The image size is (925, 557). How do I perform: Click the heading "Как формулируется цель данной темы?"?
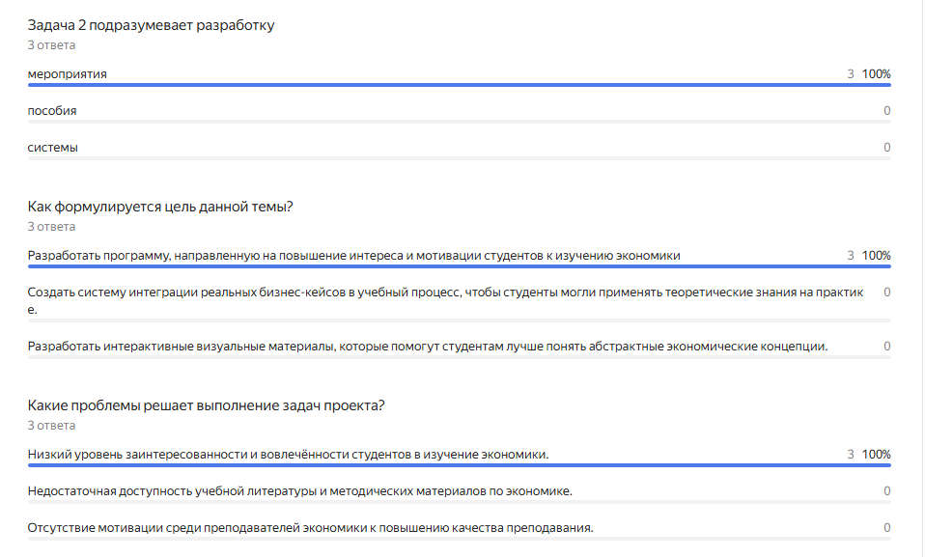pyautogui.click(x=160, y=207)
